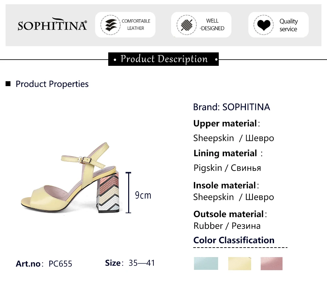Image resolution: width=327 pixels, height=299 pixels.
Task: Click the 9cm heel height label
Action: tap(143, 196)
